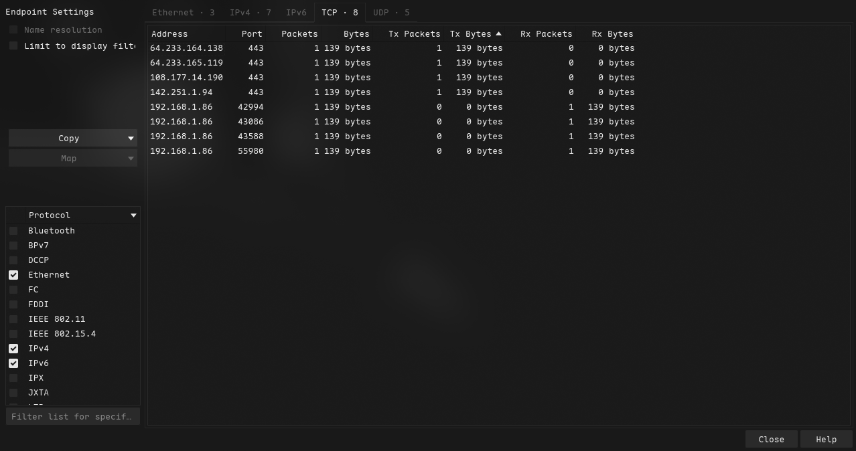The height and width of the screenshot is (451, 856).
Task: Uncheck the IPv4 protocol checkbox
Action: [x=13, y=349]
